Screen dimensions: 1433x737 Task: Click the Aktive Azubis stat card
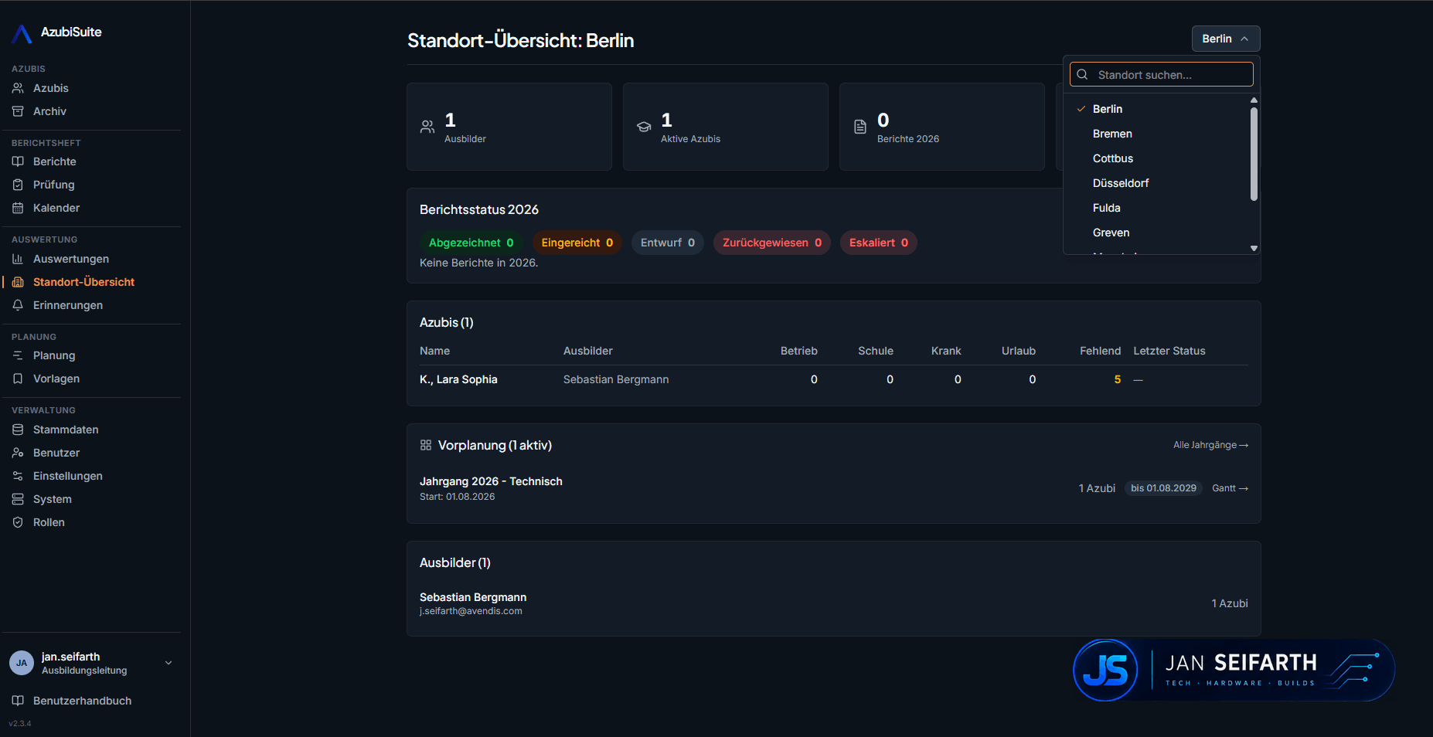[725, 127]
